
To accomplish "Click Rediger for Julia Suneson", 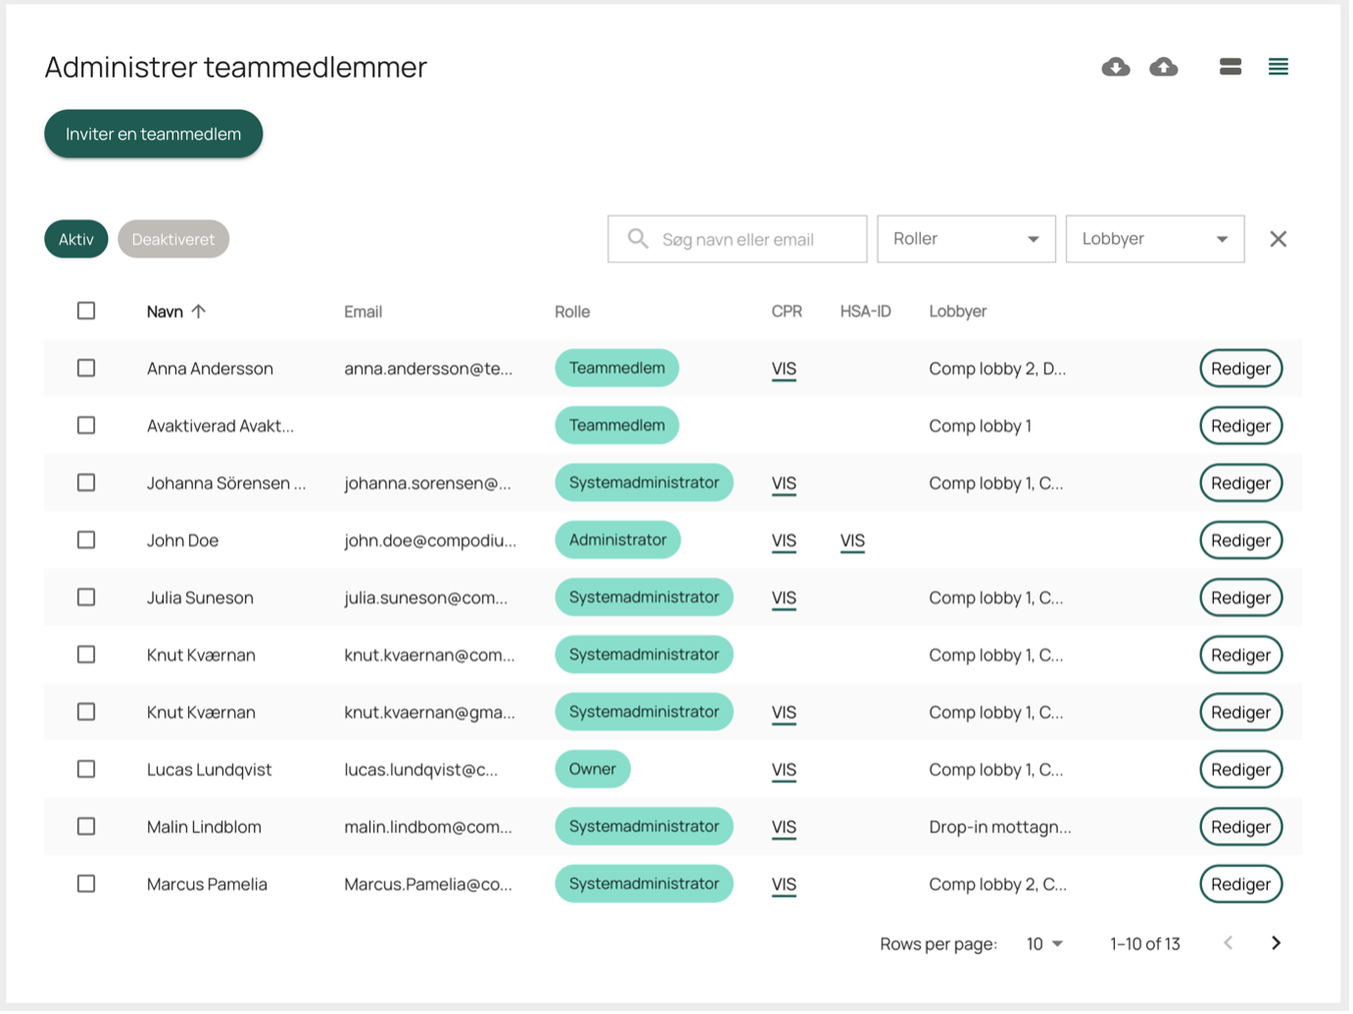I will coord(1240,598).
